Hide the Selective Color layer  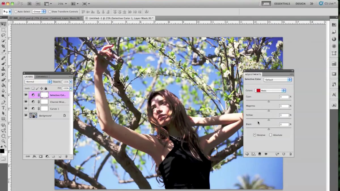pos(26,95)
